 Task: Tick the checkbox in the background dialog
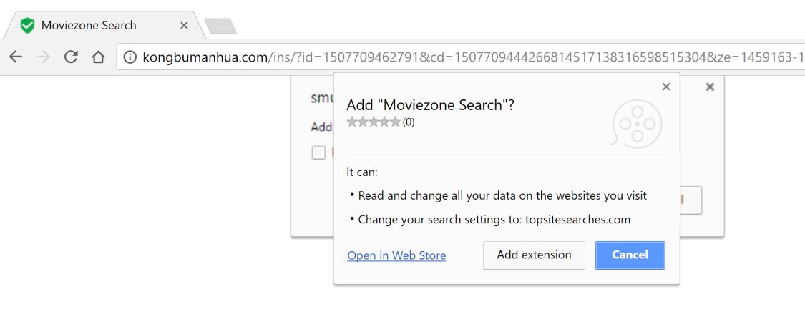point(318,152)
